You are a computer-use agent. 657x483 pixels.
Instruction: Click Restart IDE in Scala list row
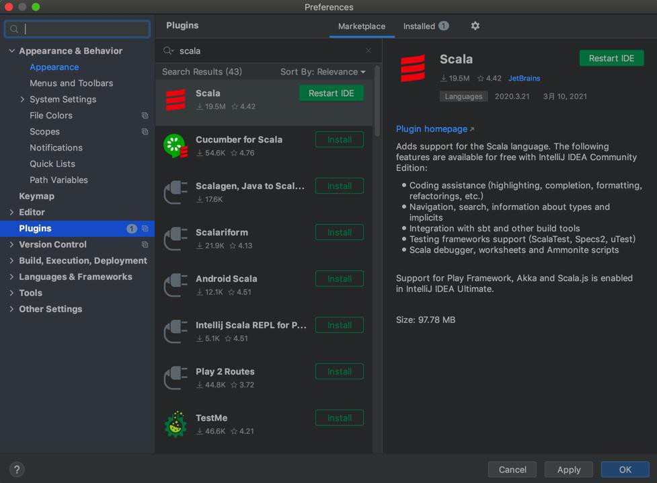(x=331, y=93)
